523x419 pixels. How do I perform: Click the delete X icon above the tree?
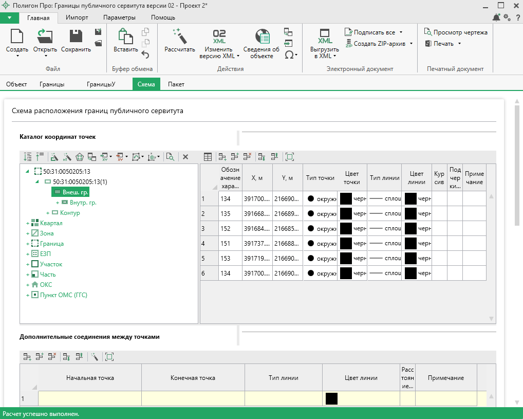pyautogui.click(x=185, y=157)
